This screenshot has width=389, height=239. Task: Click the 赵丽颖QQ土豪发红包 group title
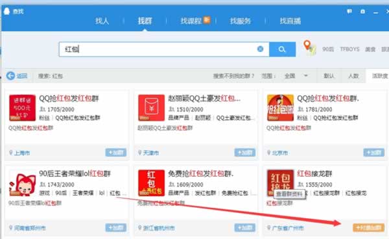204,99
